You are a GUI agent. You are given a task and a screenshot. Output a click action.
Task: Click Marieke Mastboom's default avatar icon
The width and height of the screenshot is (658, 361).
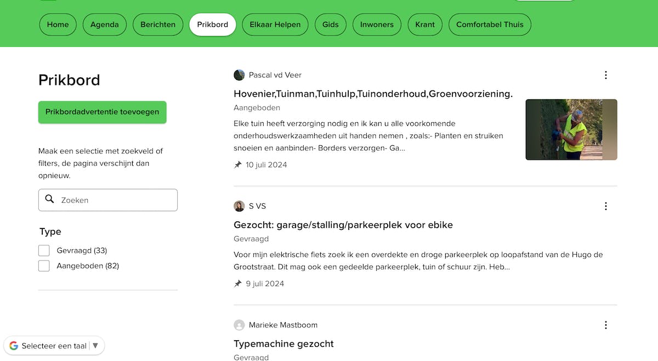point(239,325)
